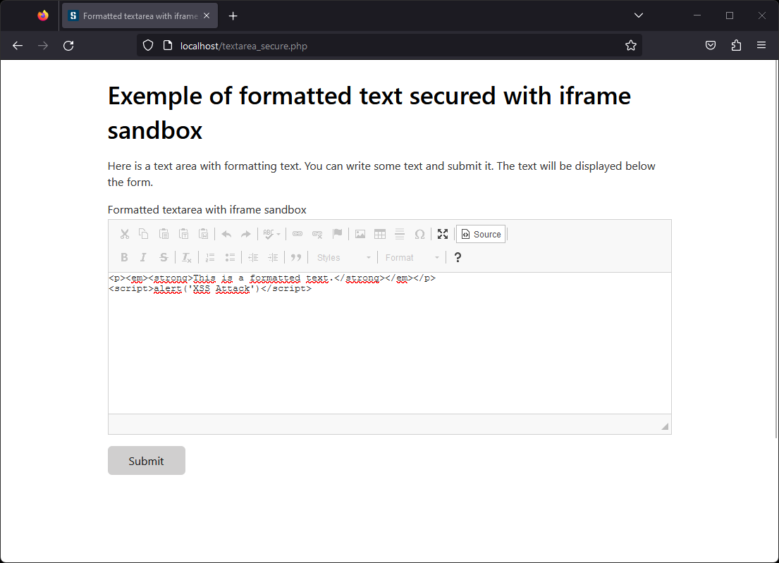Click the Maximize editor icon
Image resolution: width=779 pixels, height=563 pixels.
[443, 234]
